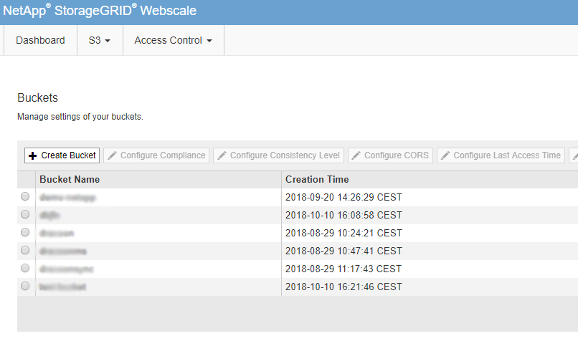Click the plus icon on Create Bucket
578x341 pixels.
(x=32, y=155)
